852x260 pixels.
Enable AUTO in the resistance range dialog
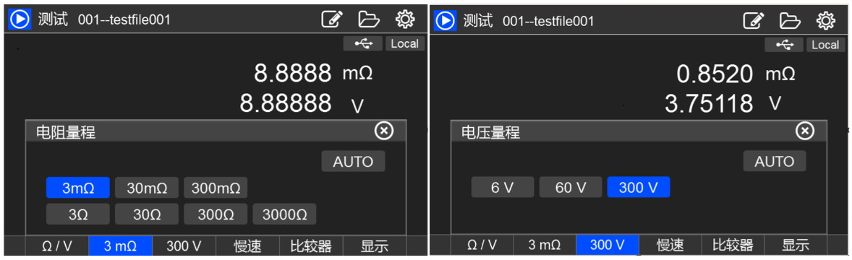tap(353, 161)
